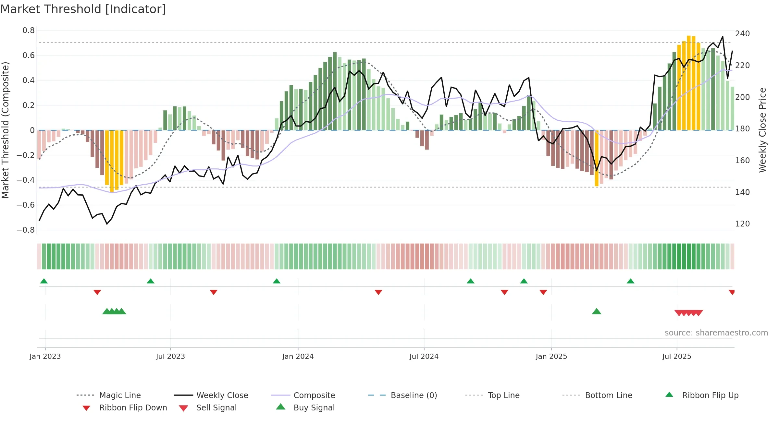Viewport: 779px width, 438px height.
Task: Click the 'Jul 2023' x-axis label
Action: (170, 356)
